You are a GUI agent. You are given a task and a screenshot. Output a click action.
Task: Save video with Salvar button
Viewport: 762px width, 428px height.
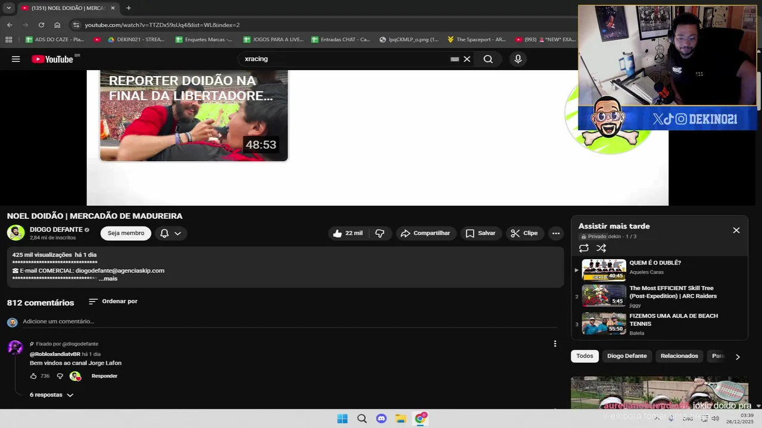pos(480,233)
